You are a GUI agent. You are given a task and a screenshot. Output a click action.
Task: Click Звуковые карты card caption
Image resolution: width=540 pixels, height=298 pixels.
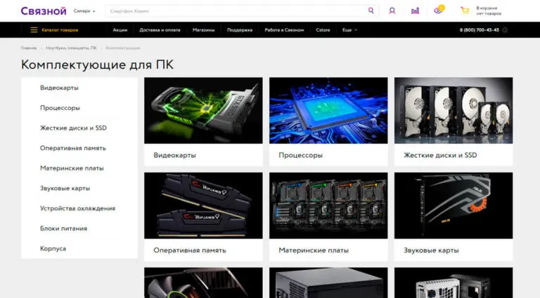tap(431, 250)
